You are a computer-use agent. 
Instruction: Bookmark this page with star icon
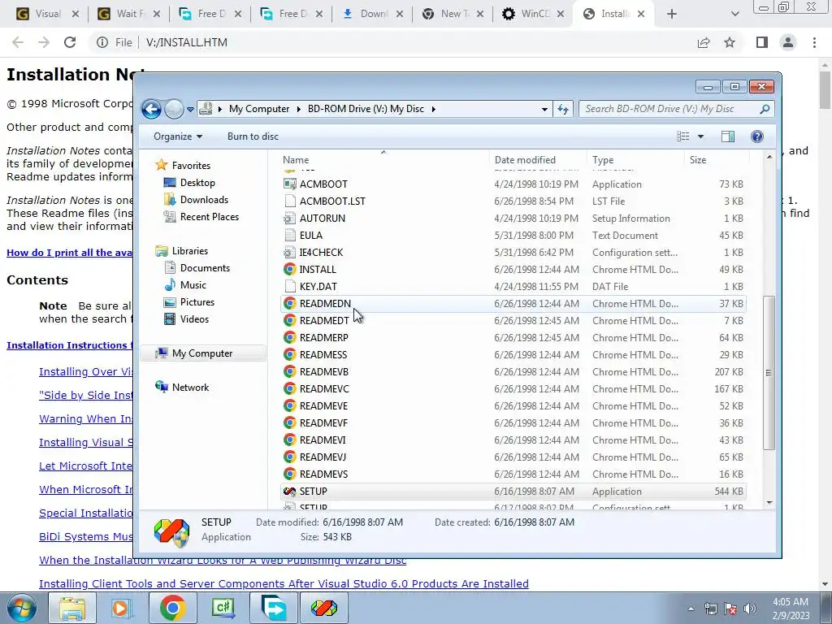730,42
